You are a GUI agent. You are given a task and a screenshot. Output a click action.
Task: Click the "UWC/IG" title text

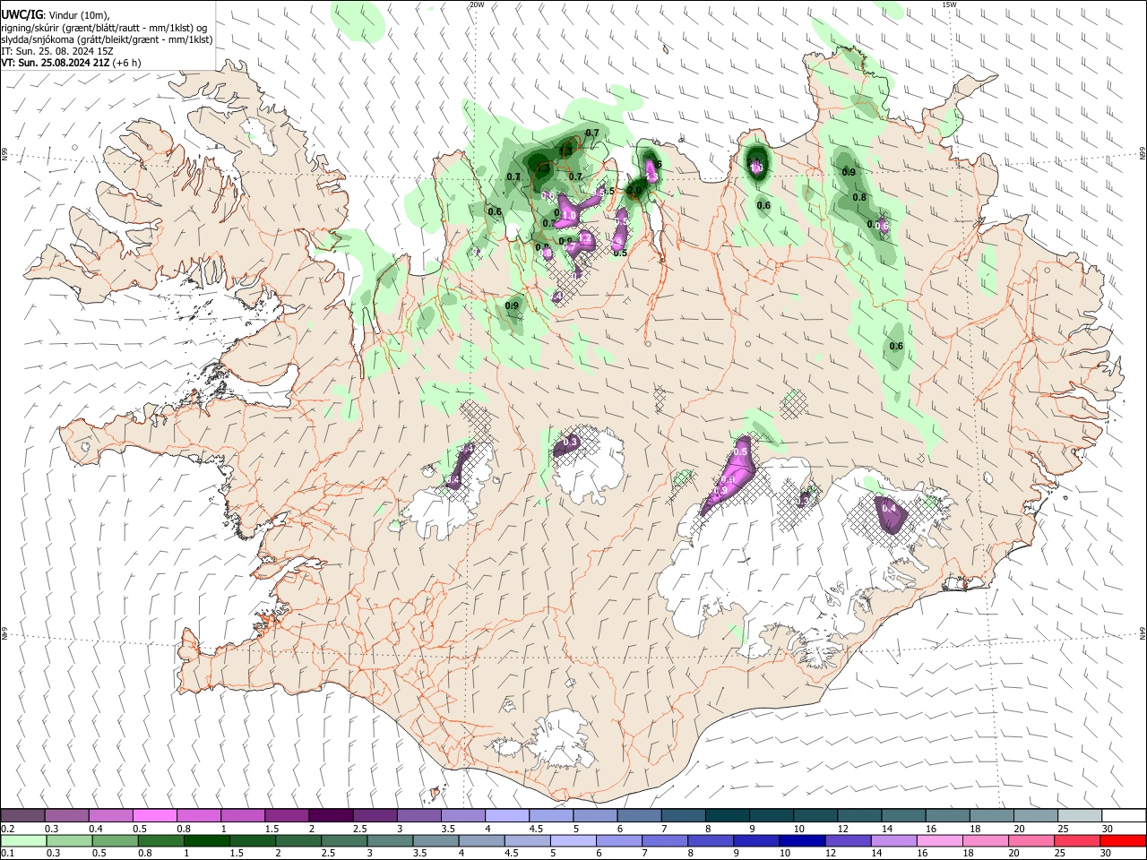[21, 15]
